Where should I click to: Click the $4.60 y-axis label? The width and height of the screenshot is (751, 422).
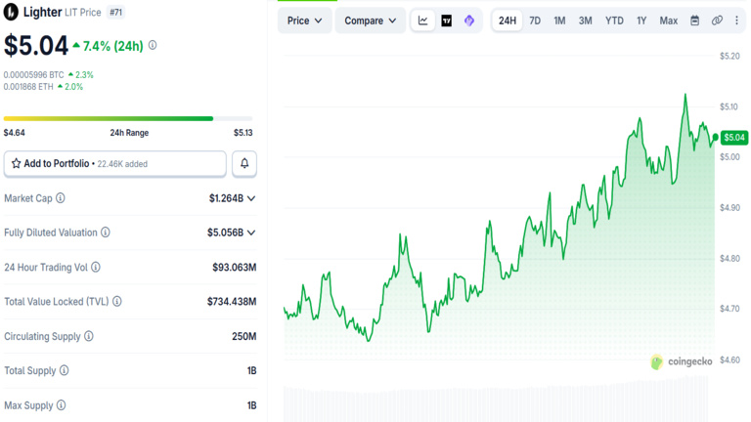coord(729,359)
